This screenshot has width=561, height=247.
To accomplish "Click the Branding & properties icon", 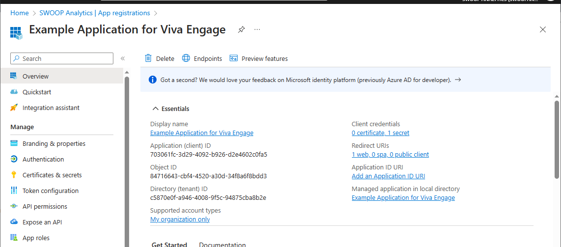I will pos(14,143).
